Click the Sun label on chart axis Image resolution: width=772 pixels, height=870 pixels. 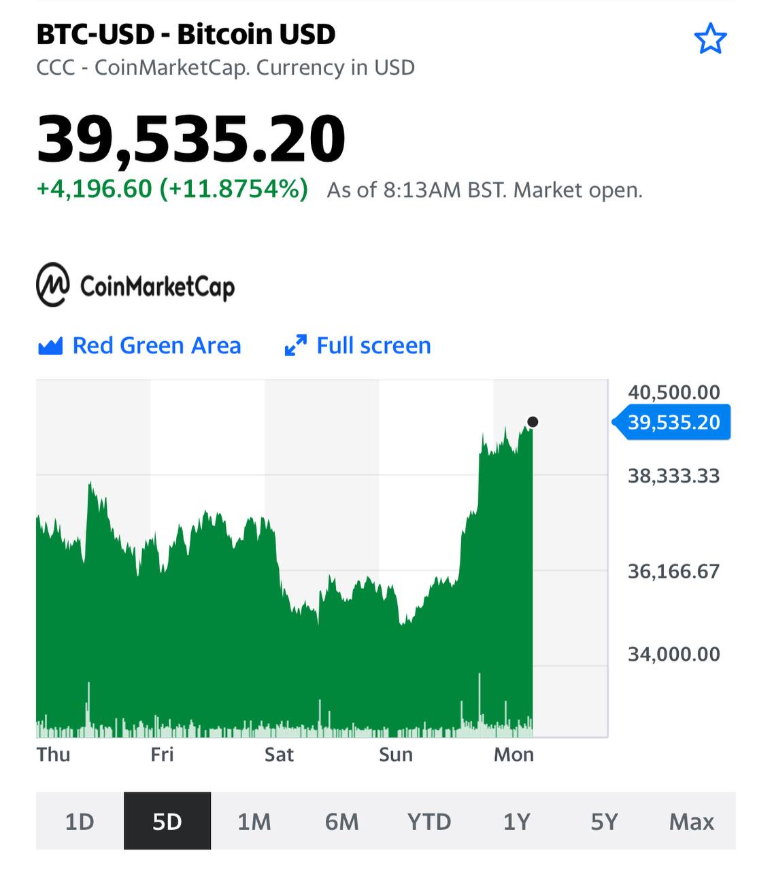click(x=396, y=754)
